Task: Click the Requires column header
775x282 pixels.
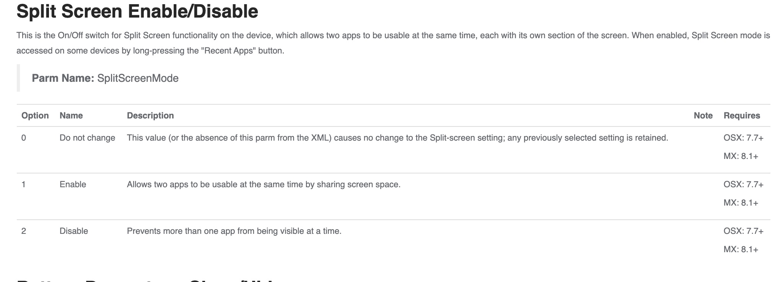Action: [742, 116]
